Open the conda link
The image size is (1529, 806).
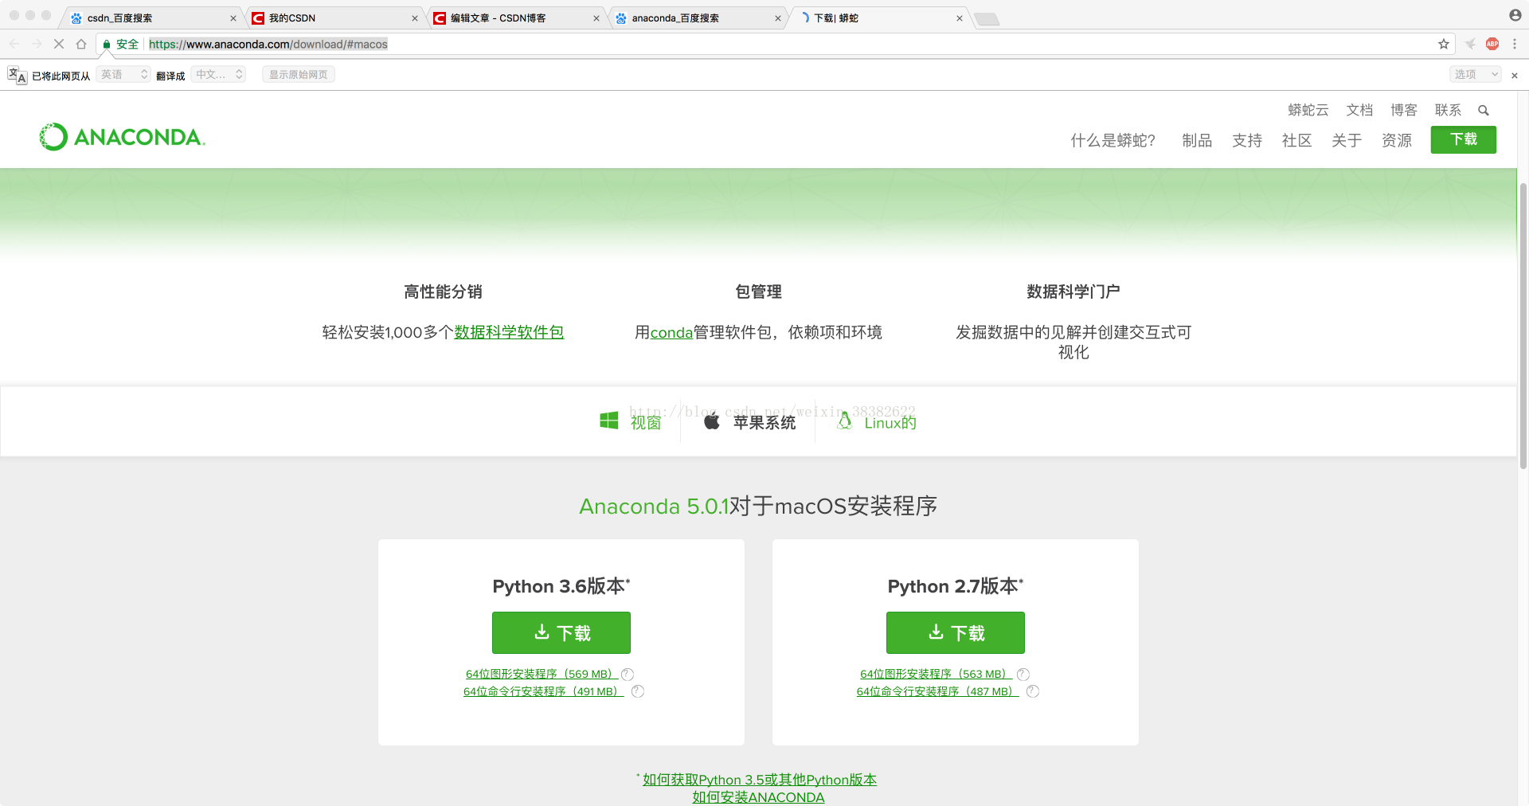point(671,333)
